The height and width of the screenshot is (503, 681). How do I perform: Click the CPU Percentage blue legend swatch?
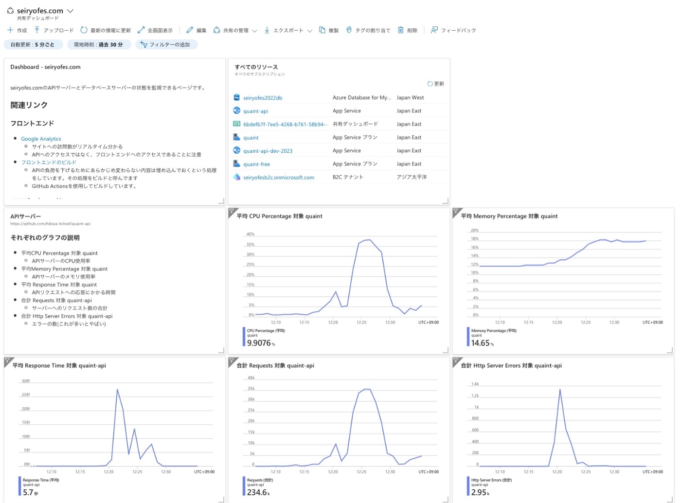tap(244, 337)
